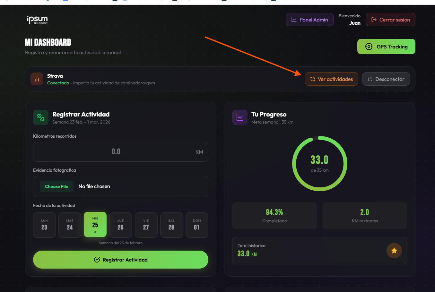435x292 pixels.
Task: Click the kilometros recorridos input field
Action: click(x=120, y=151)
